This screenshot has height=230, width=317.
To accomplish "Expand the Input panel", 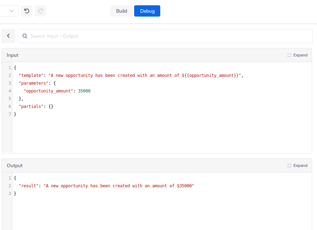I will pyautogui.click(x=300, y=55).
